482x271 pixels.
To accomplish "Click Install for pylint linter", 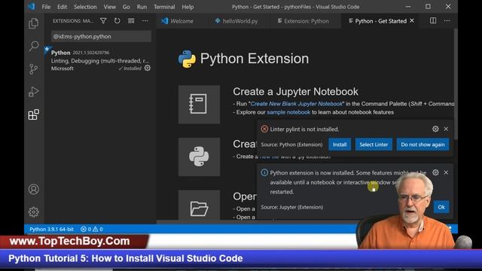I will 340,145.
